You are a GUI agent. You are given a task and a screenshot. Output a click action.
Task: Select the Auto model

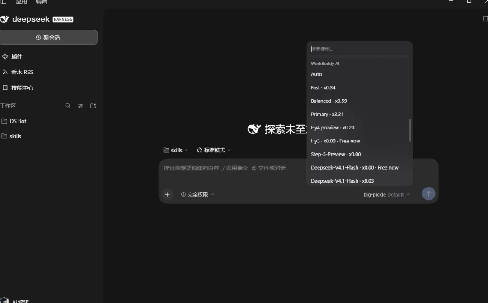click(x=360, y=74)
